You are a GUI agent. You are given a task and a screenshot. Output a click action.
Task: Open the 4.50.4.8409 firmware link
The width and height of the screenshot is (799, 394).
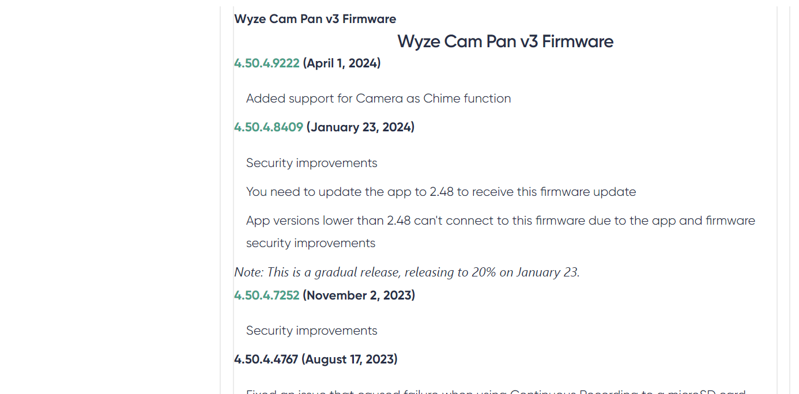pos(269,127)
